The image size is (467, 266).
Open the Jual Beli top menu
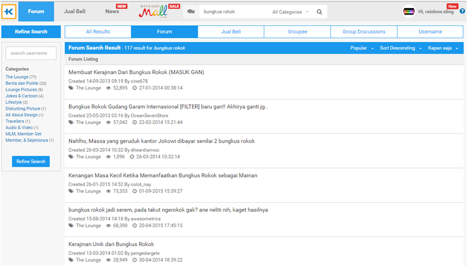pos(75,11)
